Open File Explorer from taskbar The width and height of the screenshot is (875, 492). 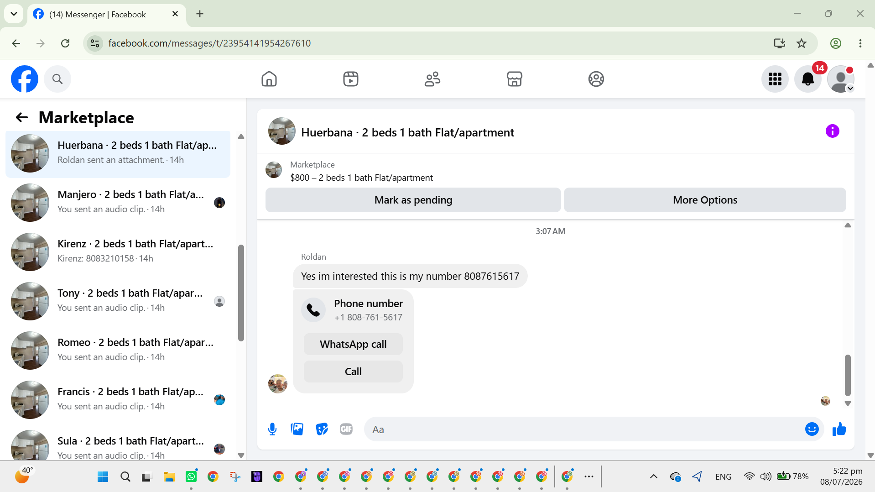[169, 477]
